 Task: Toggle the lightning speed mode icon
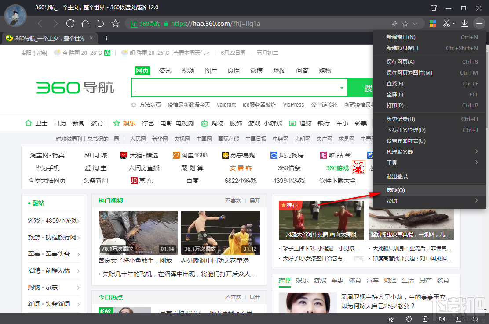point(395,23)
